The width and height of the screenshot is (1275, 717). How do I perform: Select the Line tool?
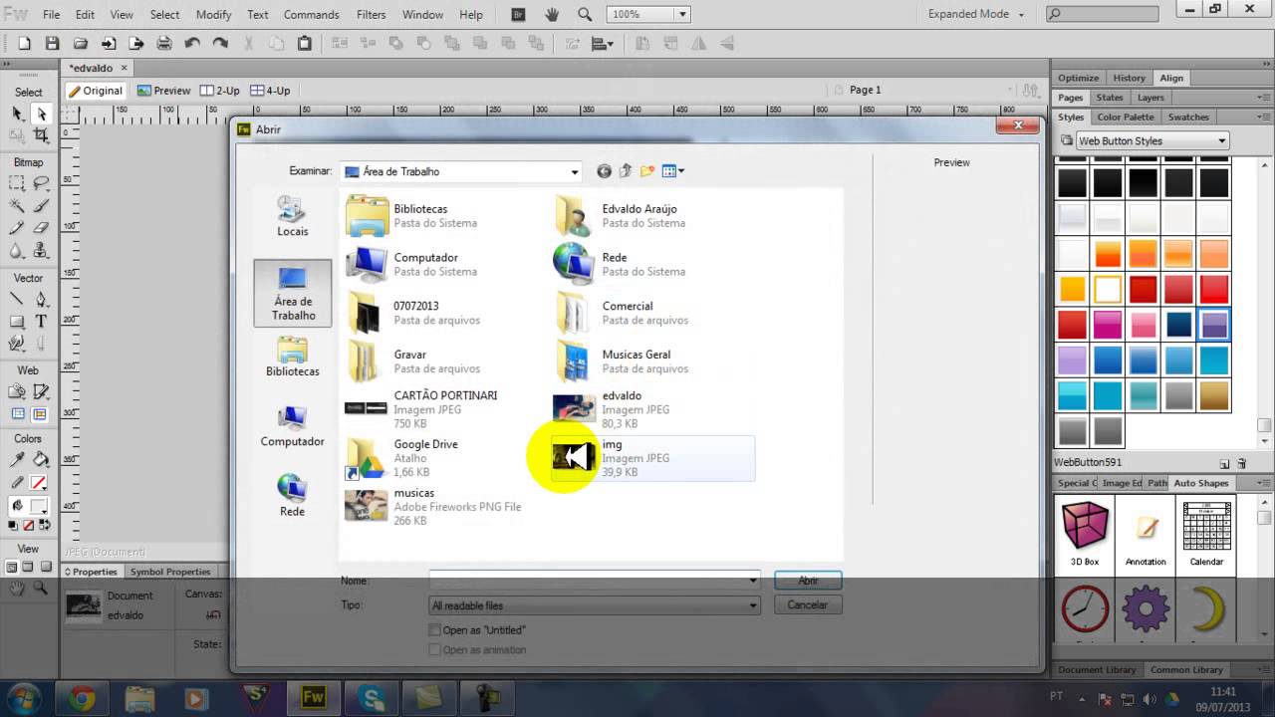pyautogui.click(x=17, y=299)
